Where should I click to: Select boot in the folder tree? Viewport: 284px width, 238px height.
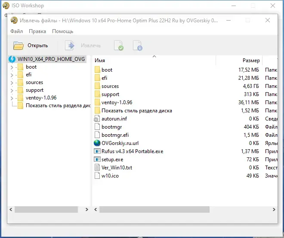31,67
